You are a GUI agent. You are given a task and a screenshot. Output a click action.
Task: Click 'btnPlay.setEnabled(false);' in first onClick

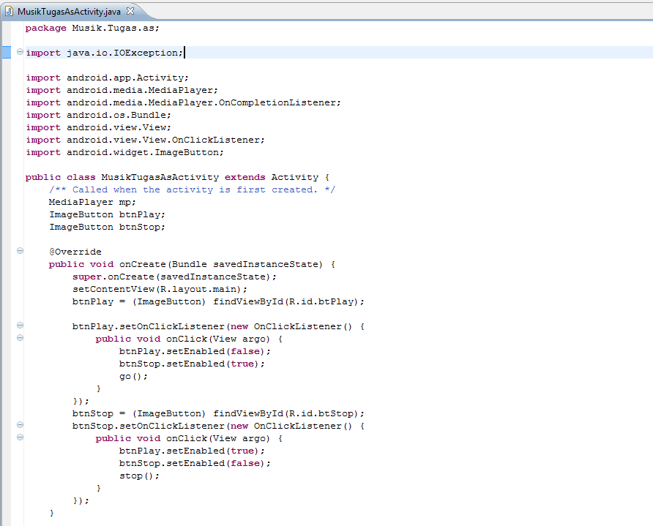coord(195,352)
